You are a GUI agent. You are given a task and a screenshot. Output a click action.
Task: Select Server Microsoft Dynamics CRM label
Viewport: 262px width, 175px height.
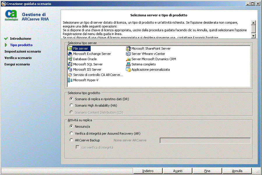click(154, 59)
